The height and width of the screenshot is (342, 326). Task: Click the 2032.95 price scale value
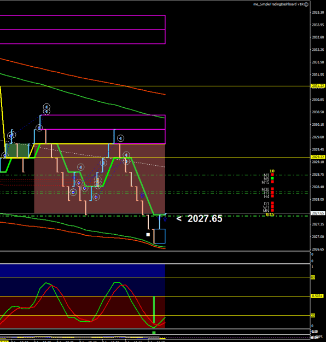(318, 25)
